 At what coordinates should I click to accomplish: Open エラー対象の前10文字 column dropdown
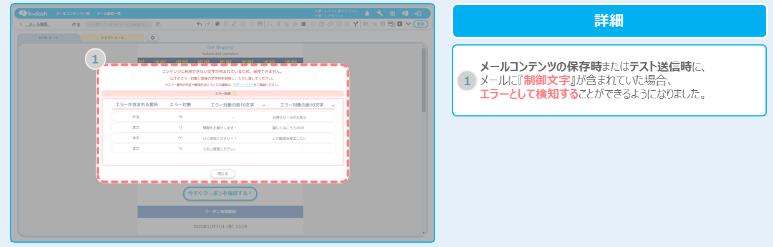264,105
